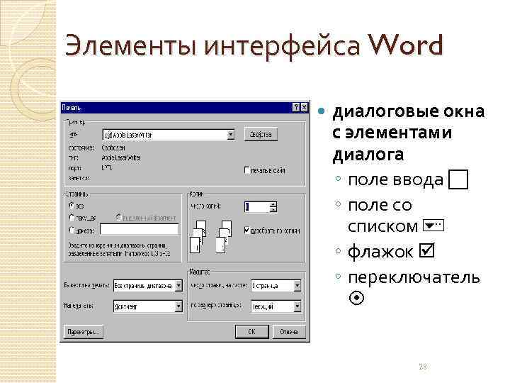Click the printer icon beside Apple LaserWriter name
The width and height of the screenshot is (510, 383).
click(x=108, y=135)
